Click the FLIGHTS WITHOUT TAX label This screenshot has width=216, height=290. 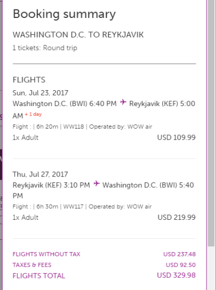46,254
